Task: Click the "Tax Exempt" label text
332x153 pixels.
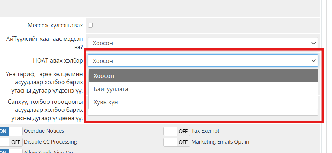Action: point(205,131)
